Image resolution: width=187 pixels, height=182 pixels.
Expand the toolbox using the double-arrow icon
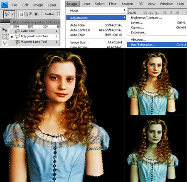point(2,21)
